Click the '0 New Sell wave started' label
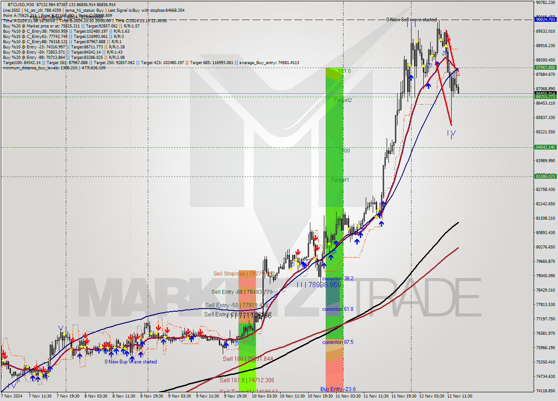The width and height of the screenshot is (558, 401). point(411,20)
